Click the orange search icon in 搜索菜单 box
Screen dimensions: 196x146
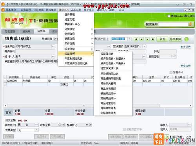[191, 24]
